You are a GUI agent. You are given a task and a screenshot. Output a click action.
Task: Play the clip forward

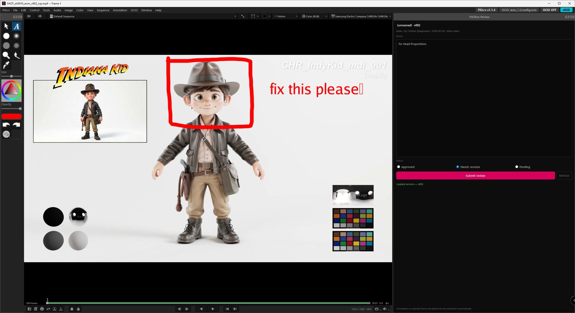tap(213, 309)
